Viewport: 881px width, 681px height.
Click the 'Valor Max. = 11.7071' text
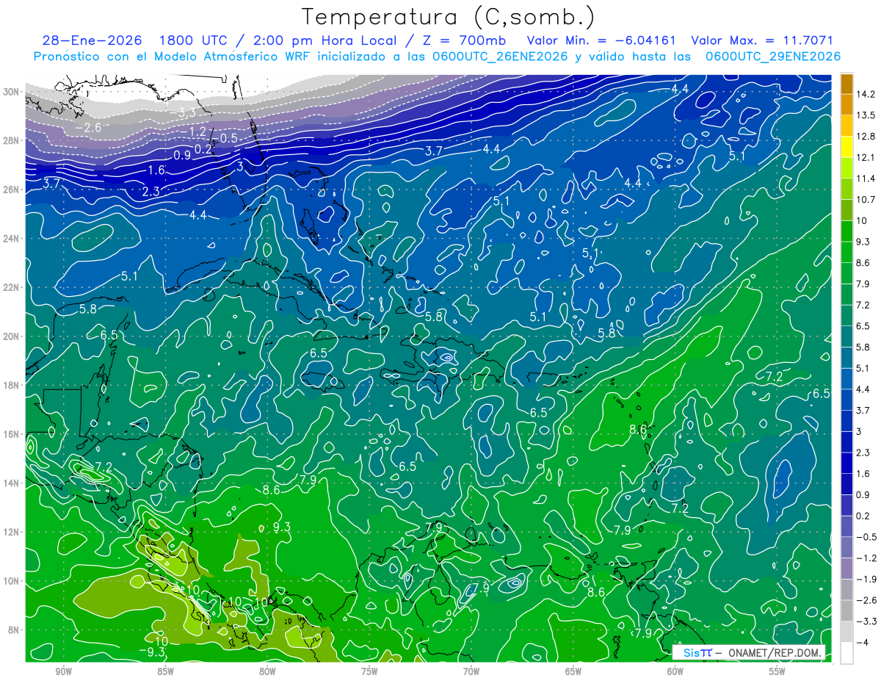pos(762,40)
